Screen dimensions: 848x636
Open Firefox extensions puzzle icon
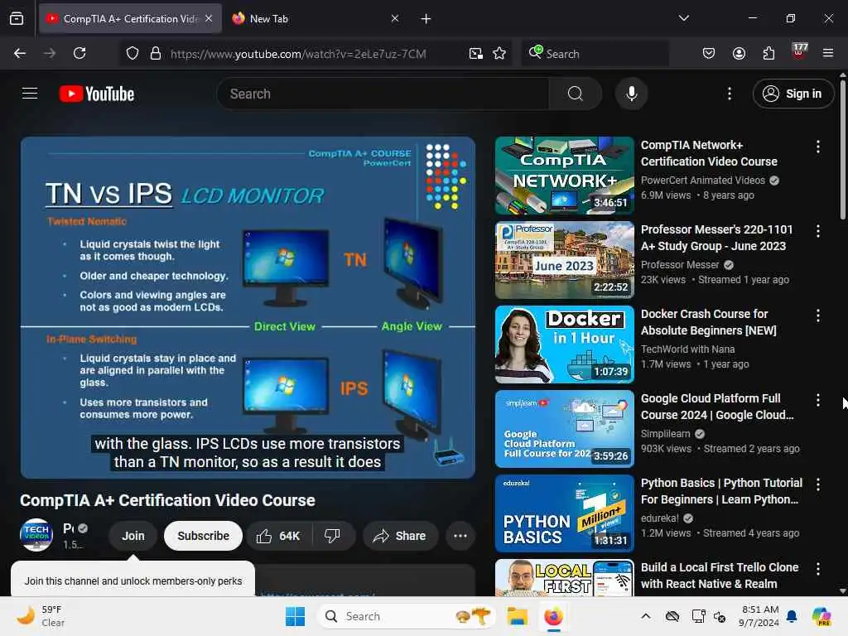[768, 53]
